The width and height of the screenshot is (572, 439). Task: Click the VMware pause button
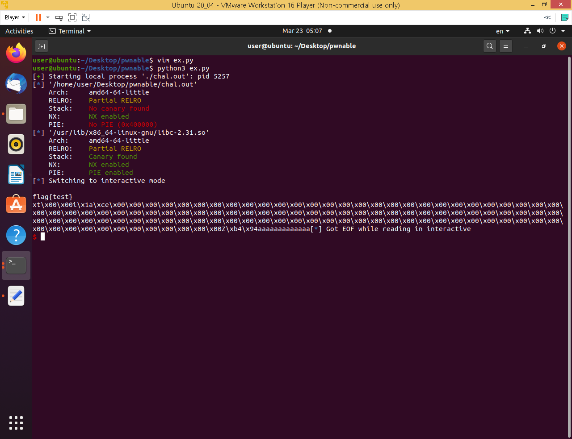click(38, 17)
